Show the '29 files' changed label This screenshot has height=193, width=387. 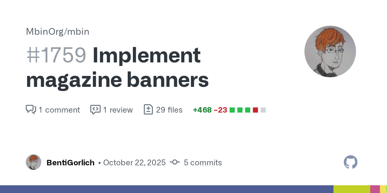[169, 110]
